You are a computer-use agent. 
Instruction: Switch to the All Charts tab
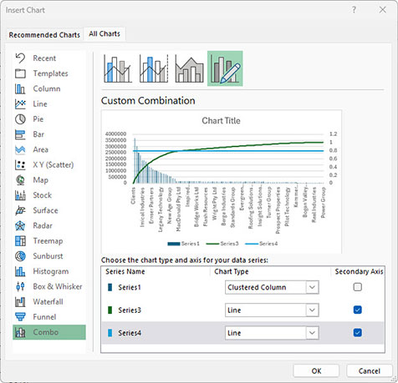coord(105,34)
